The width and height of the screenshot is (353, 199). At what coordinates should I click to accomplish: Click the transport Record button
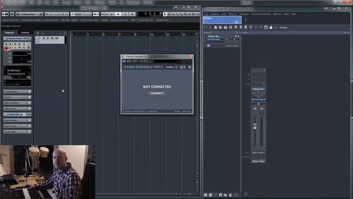pos(132,14)
